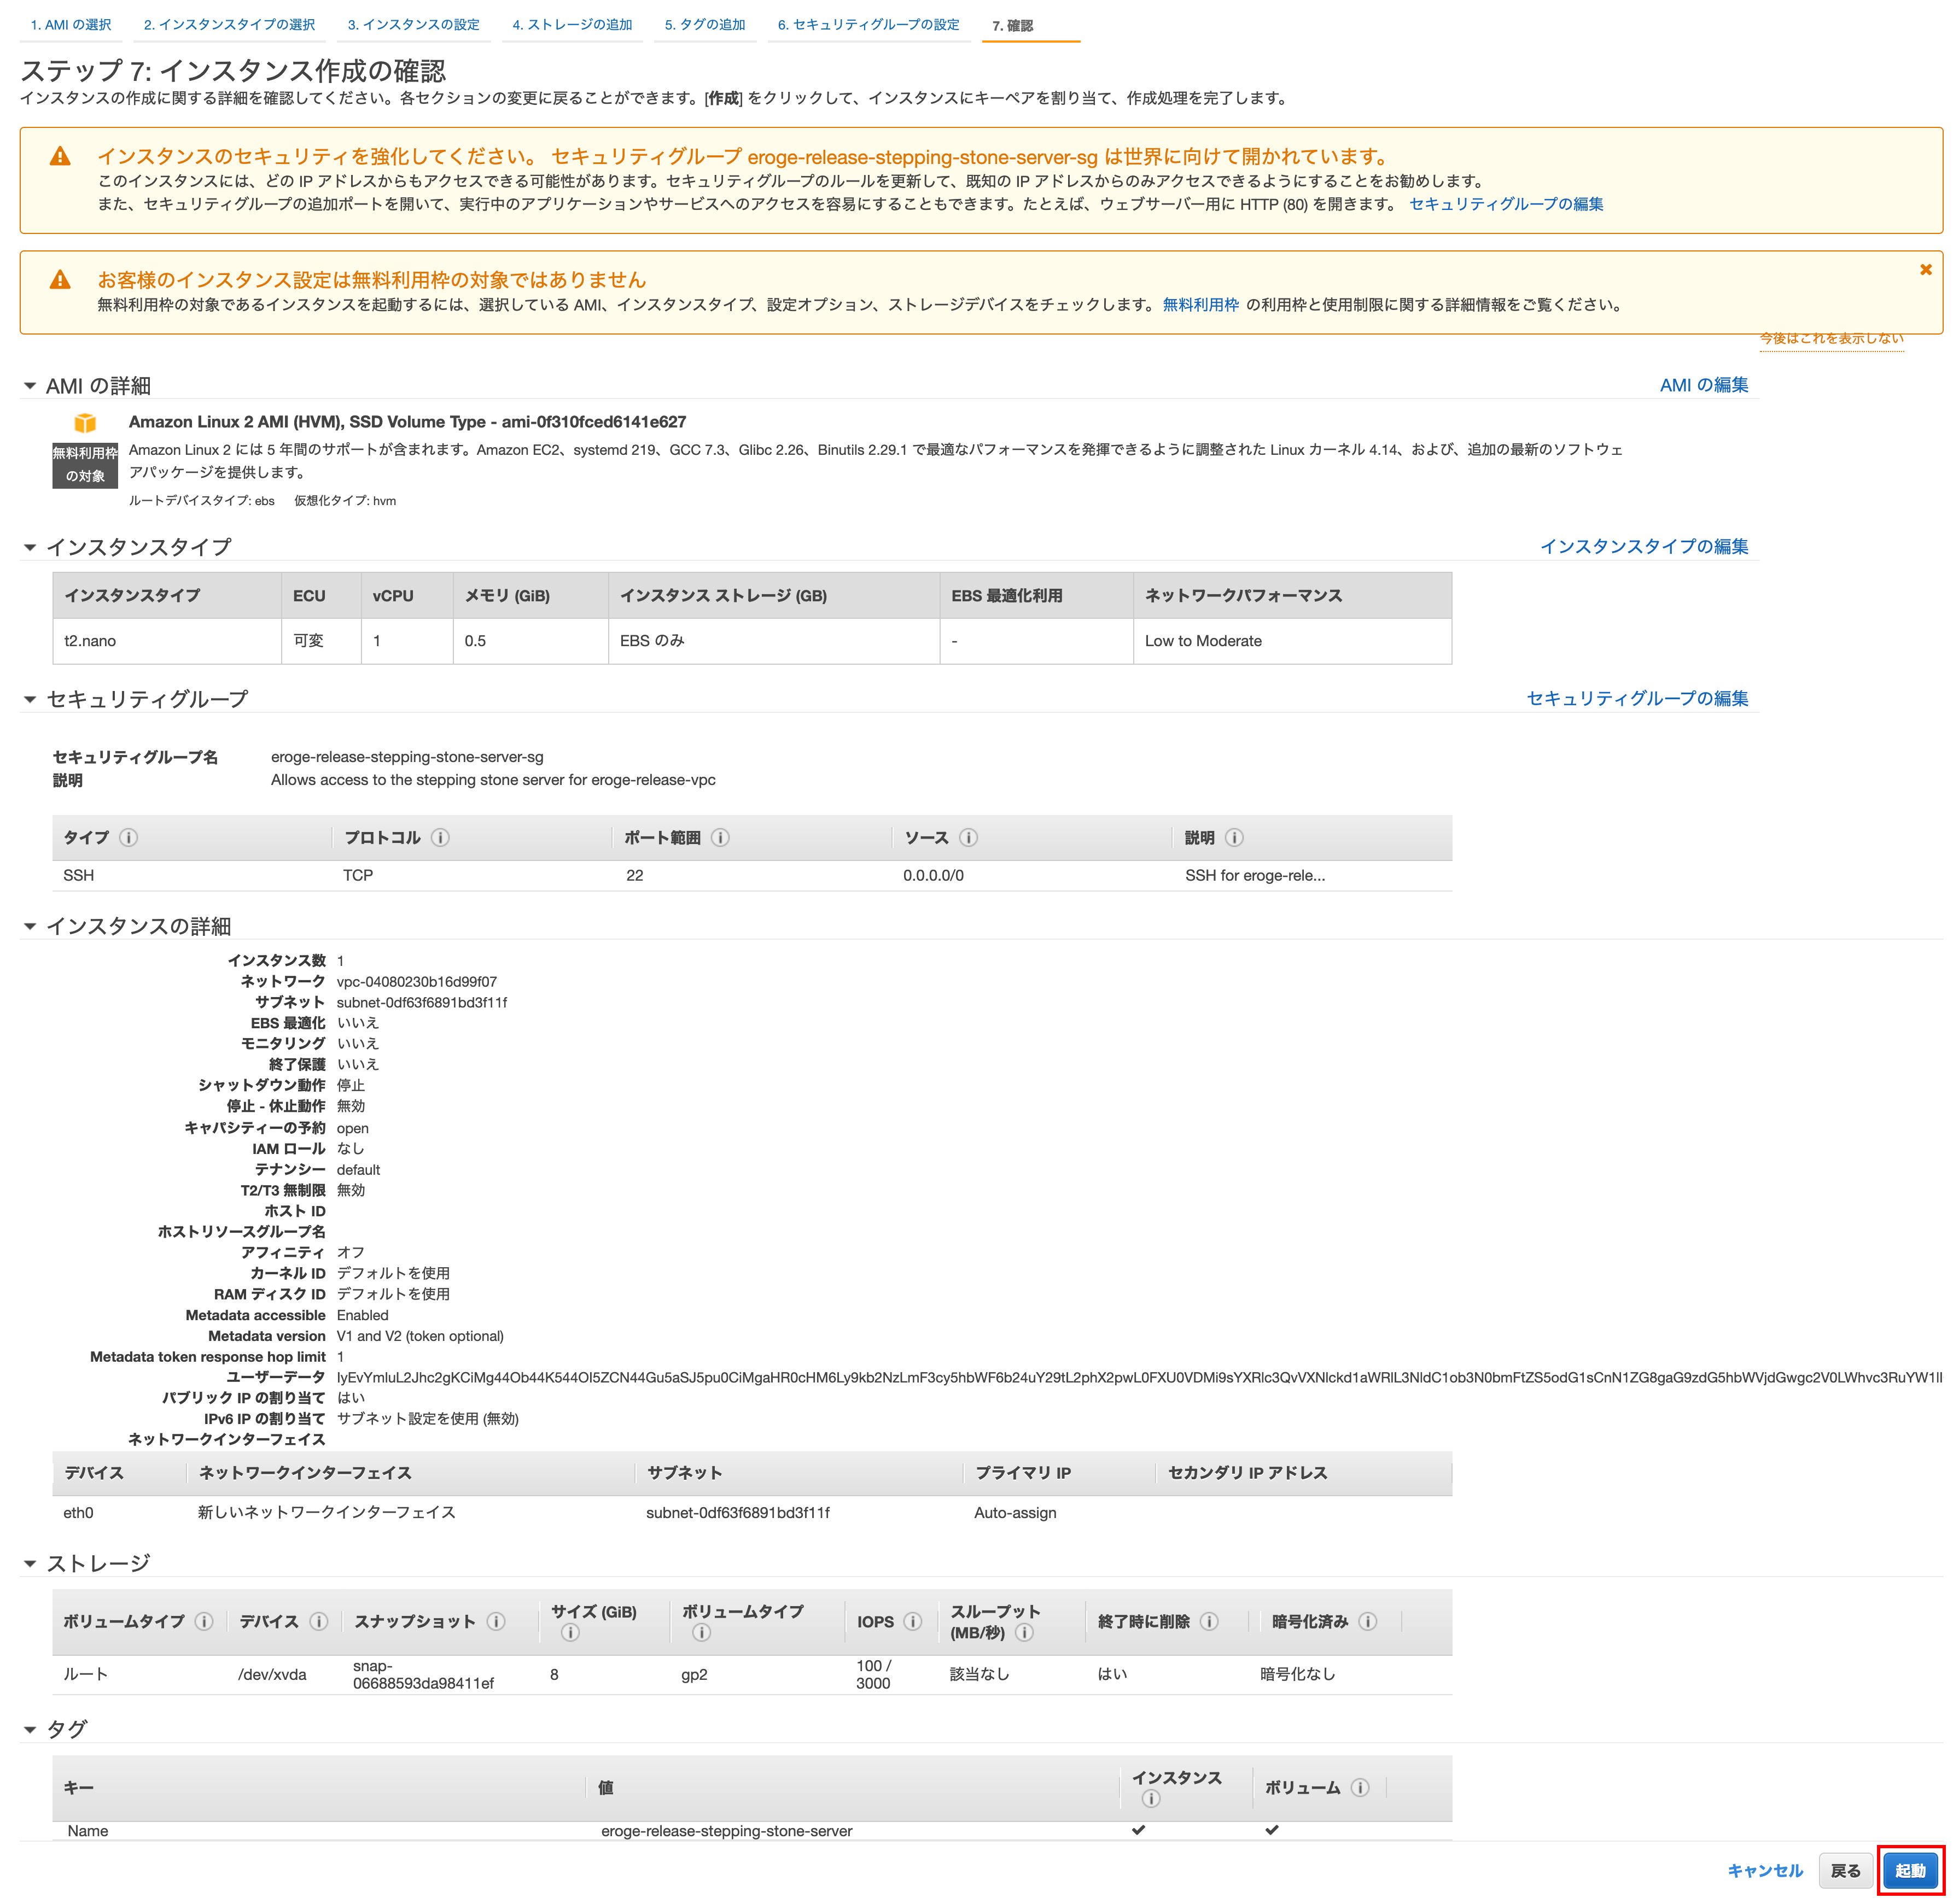Click info icon next to タイプ column
This screenshot has height=1904, width=1959.
click(128, 837)
